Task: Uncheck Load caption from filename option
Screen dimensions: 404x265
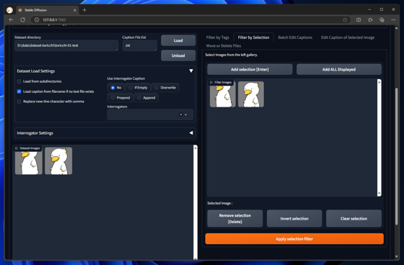Action: (19, 91)
